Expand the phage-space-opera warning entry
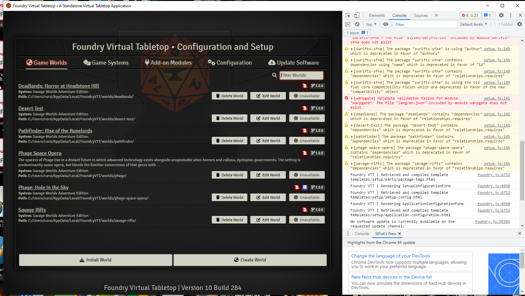The image size is (525, 296). coord(352,148)
